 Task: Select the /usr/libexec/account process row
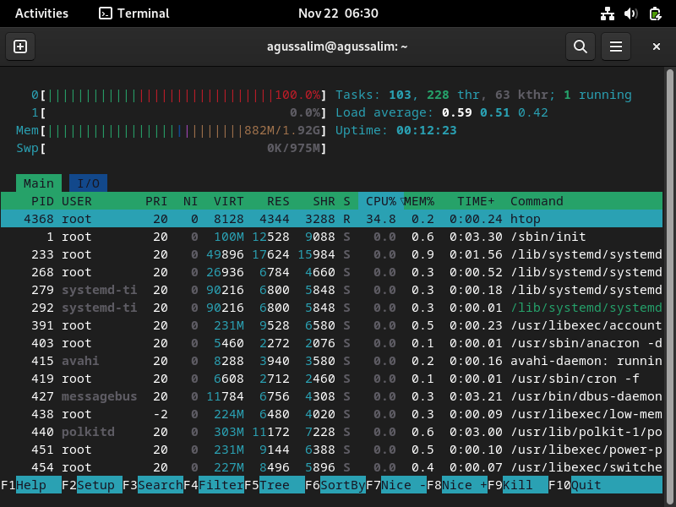(x=331, y=325)
